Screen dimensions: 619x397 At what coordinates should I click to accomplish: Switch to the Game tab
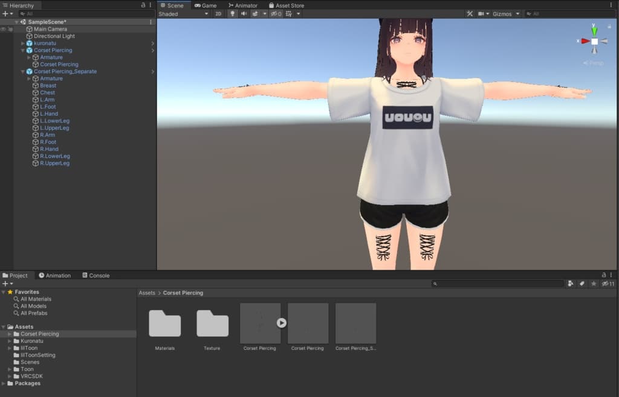coord(206,5)
